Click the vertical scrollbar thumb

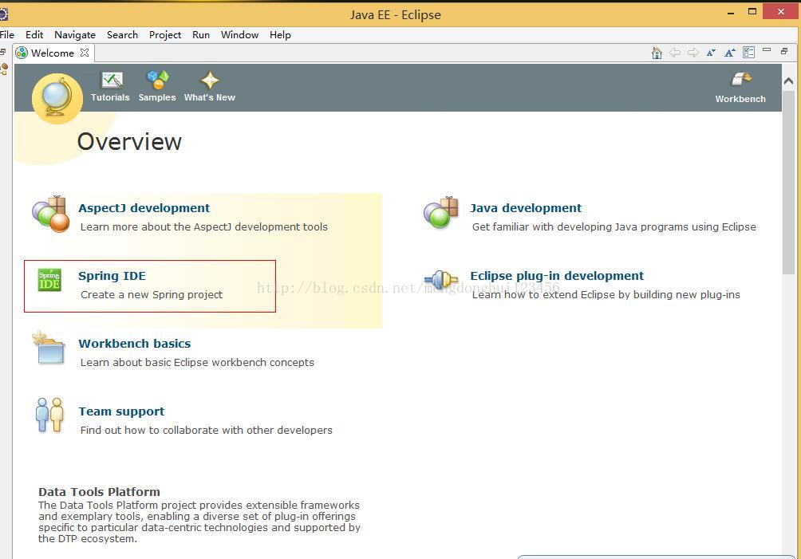(789, 183)
